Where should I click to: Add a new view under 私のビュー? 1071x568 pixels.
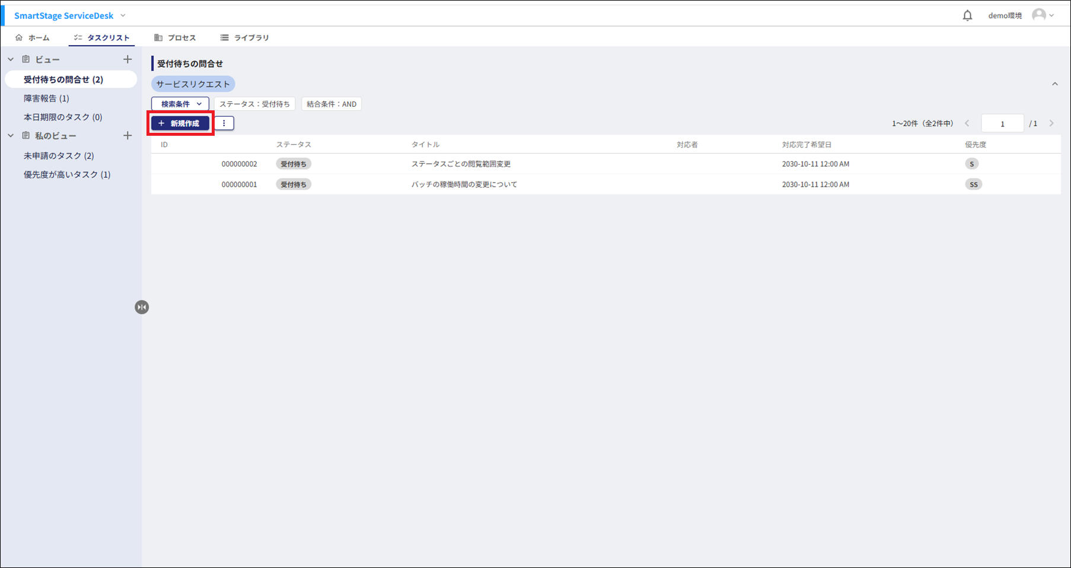128,136
